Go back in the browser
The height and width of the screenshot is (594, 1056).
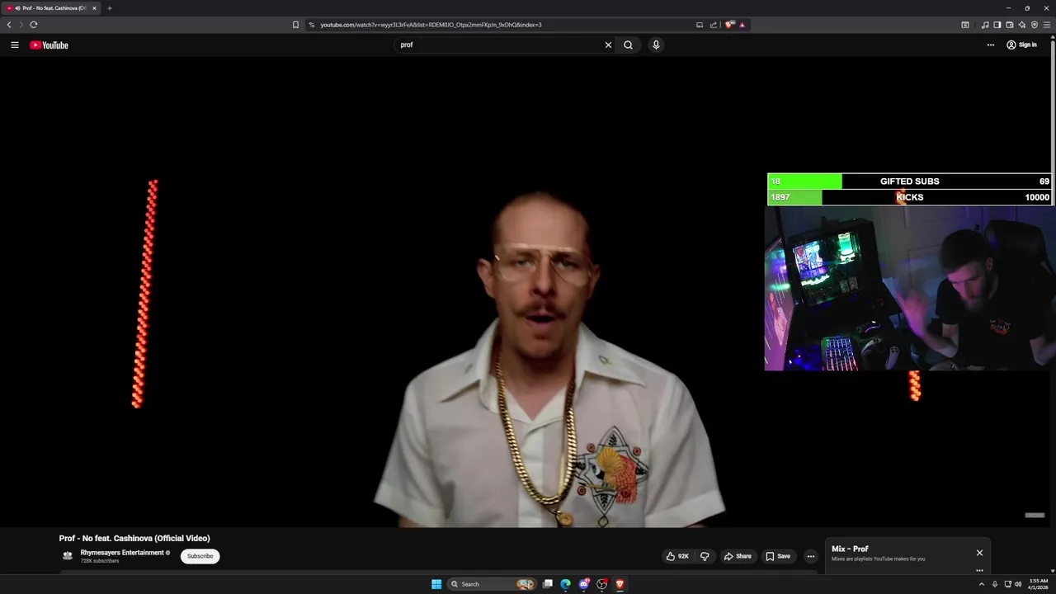[x=9, y=25]
